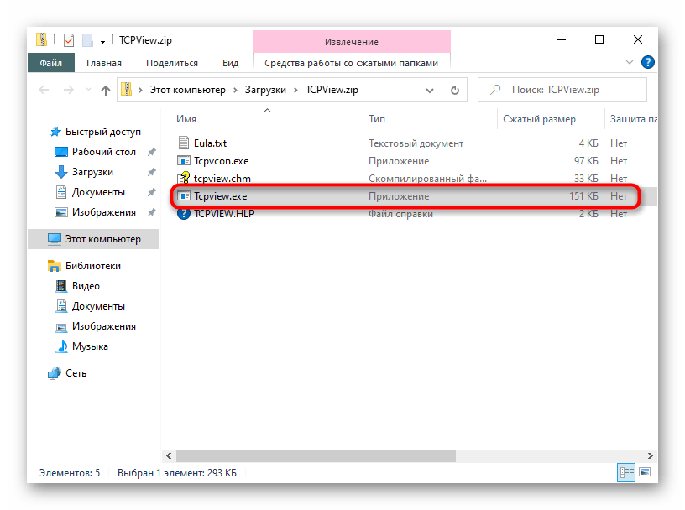Expand the ribbon with the chevron

630,62
